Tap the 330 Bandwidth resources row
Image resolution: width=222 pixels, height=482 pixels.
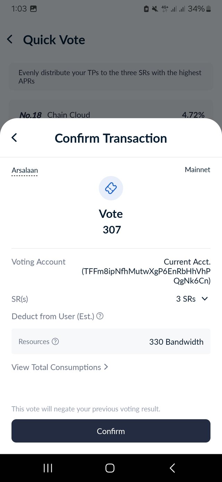pos(111,342)
